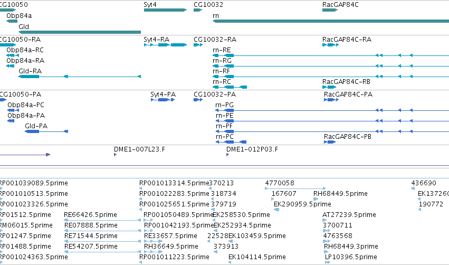Click feature 4770058
Image resolution: width=449 pixels, height=265 pixels.
[280, 183]
